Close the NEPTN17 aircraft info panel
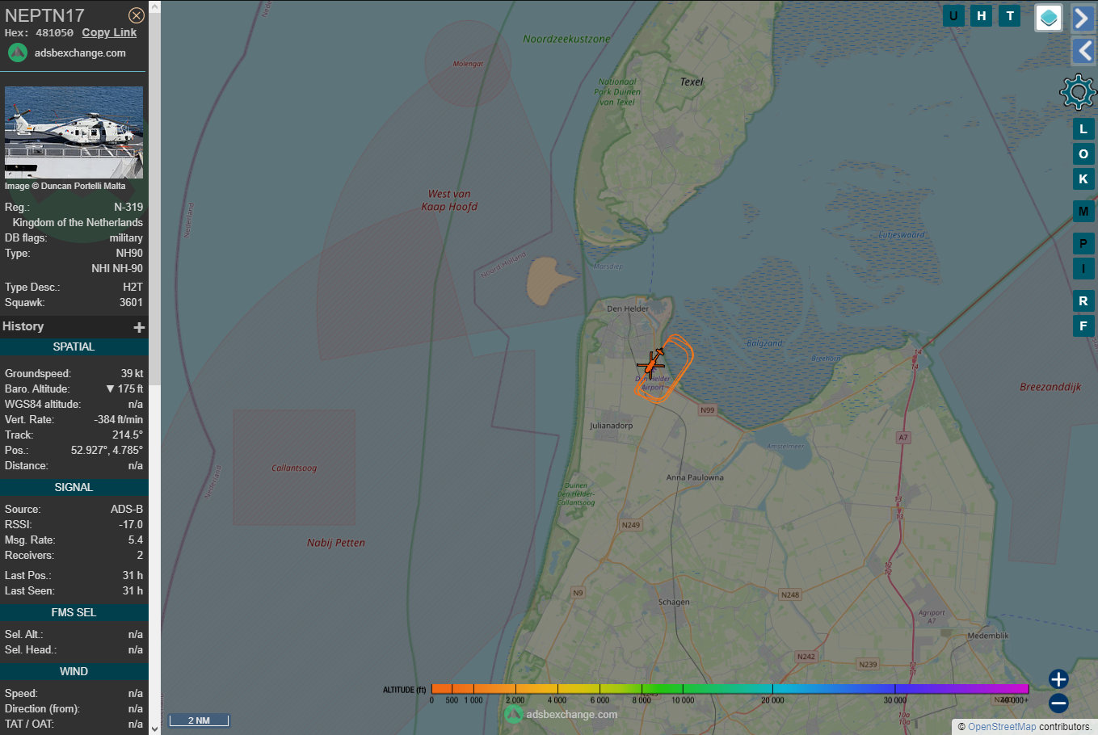 137,15
